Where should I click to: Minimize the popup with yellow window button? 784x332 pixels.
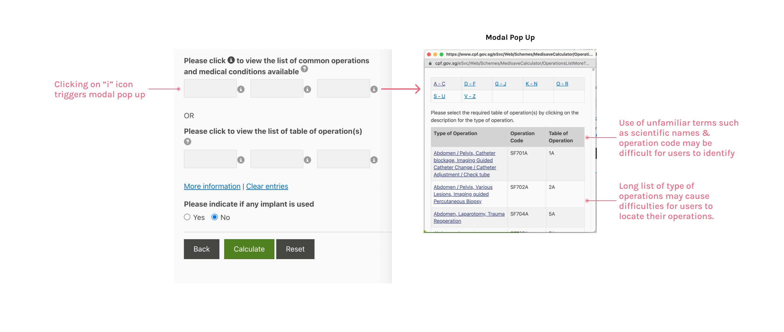coord(435,55)
